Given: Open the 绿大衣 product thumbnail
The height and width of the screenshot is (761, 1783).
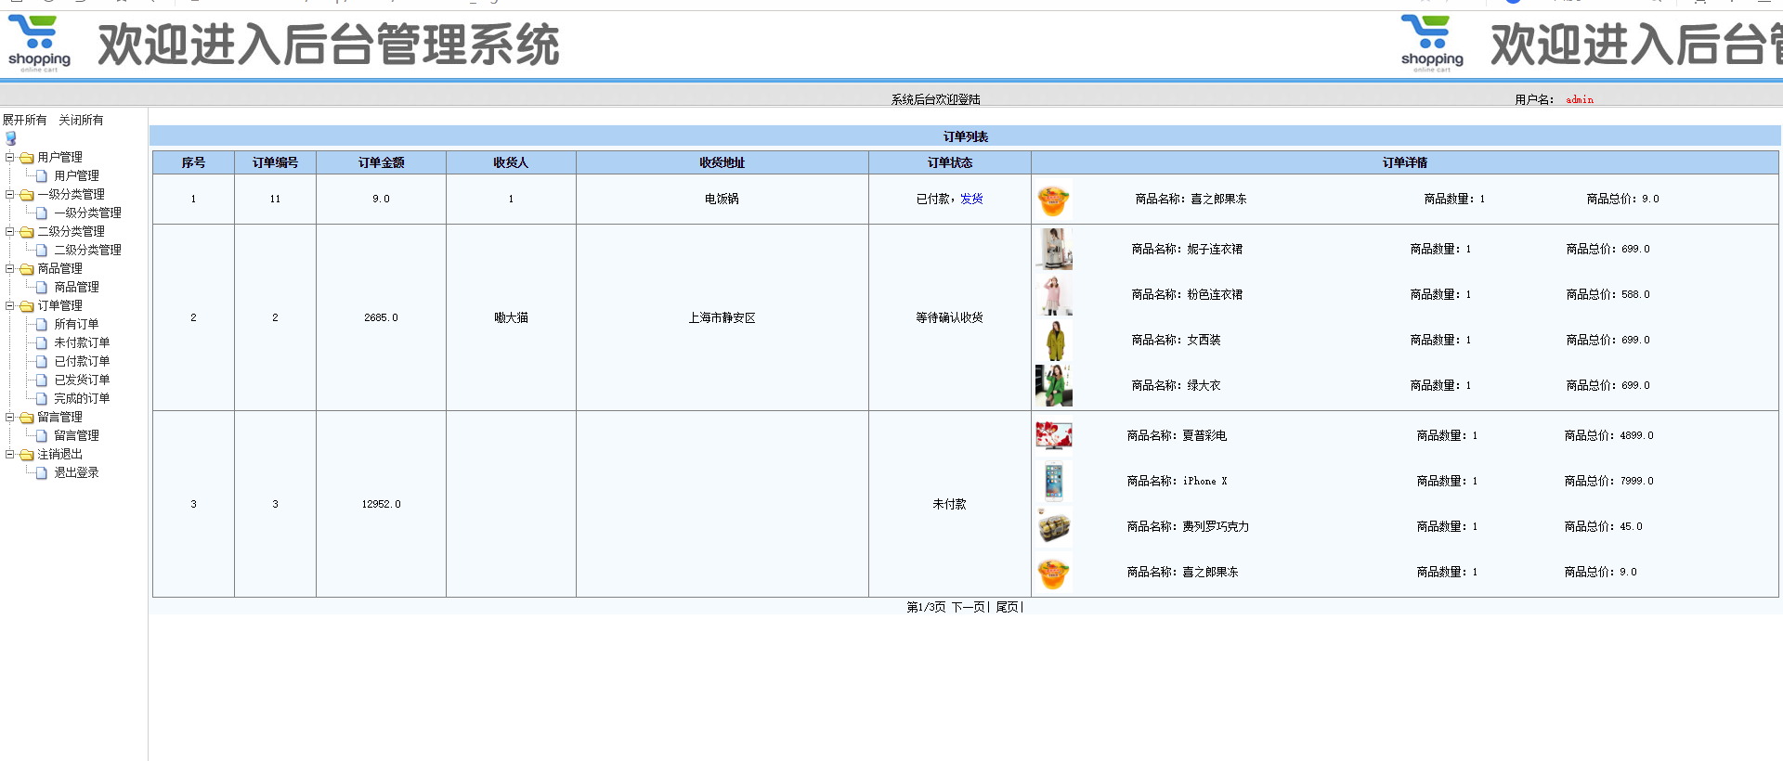Looking at the screenshot, I should 1053,385.
